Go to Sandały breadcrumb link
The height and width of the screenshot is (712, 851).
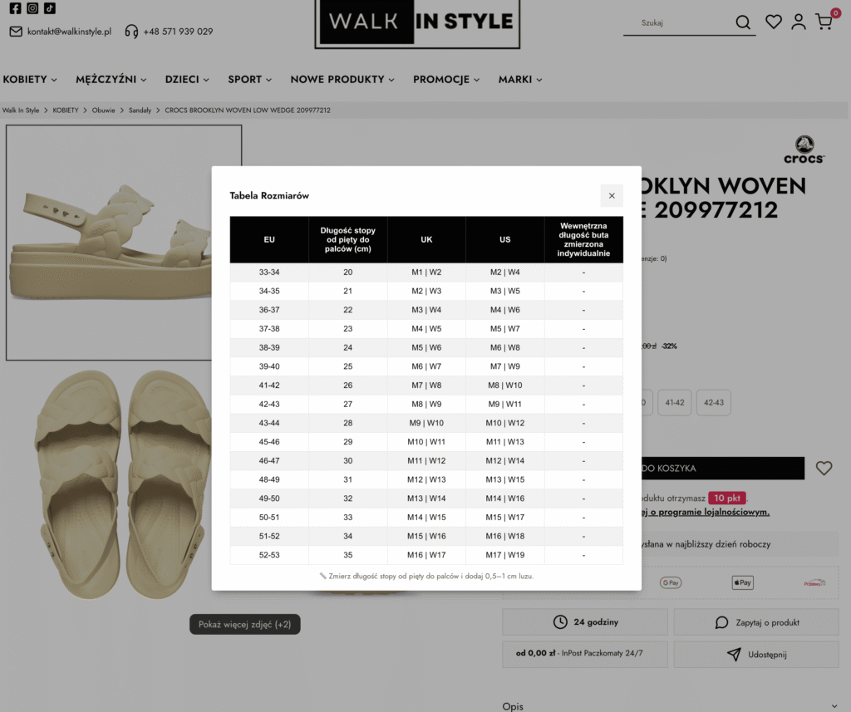140,110
